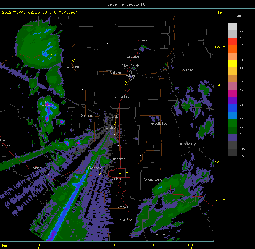255x249 pixels.
Task: Select the Calgary label
Action: coord(118,178)
